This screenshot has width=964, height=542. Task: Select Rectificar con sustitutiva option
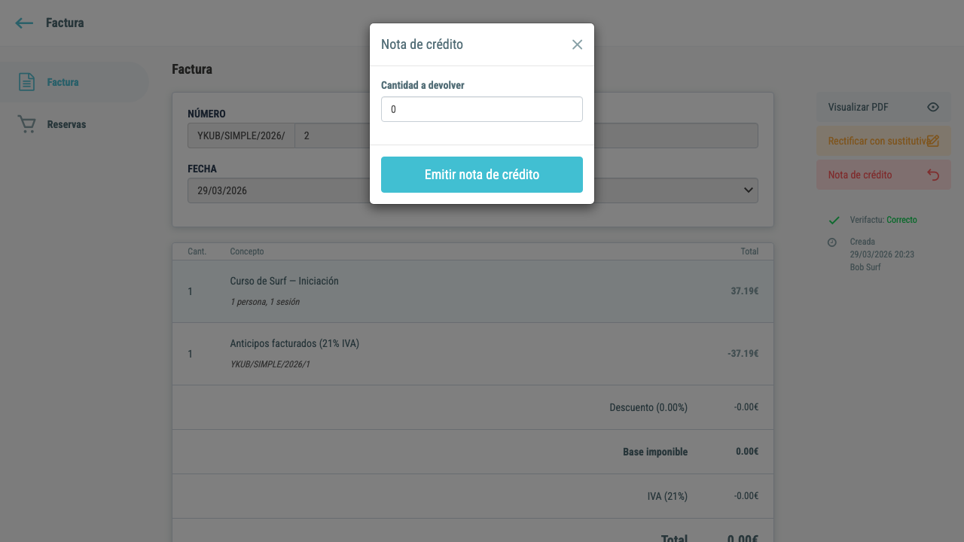tap(883, 141)
